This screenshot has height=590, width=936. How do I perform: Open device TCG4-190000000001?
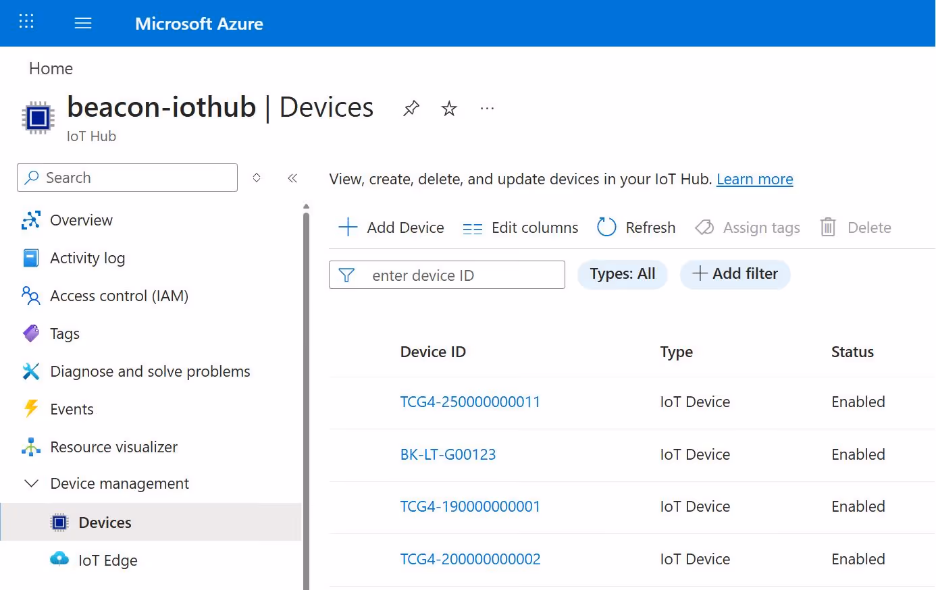[470, 507]
